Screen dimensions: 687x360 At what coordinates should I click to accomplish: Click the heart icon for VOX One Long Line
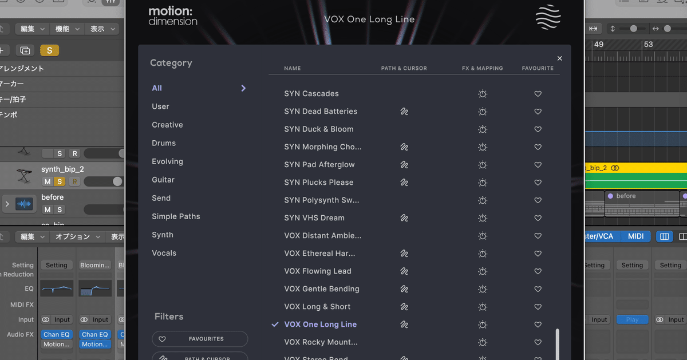click(x=538, y=325)
